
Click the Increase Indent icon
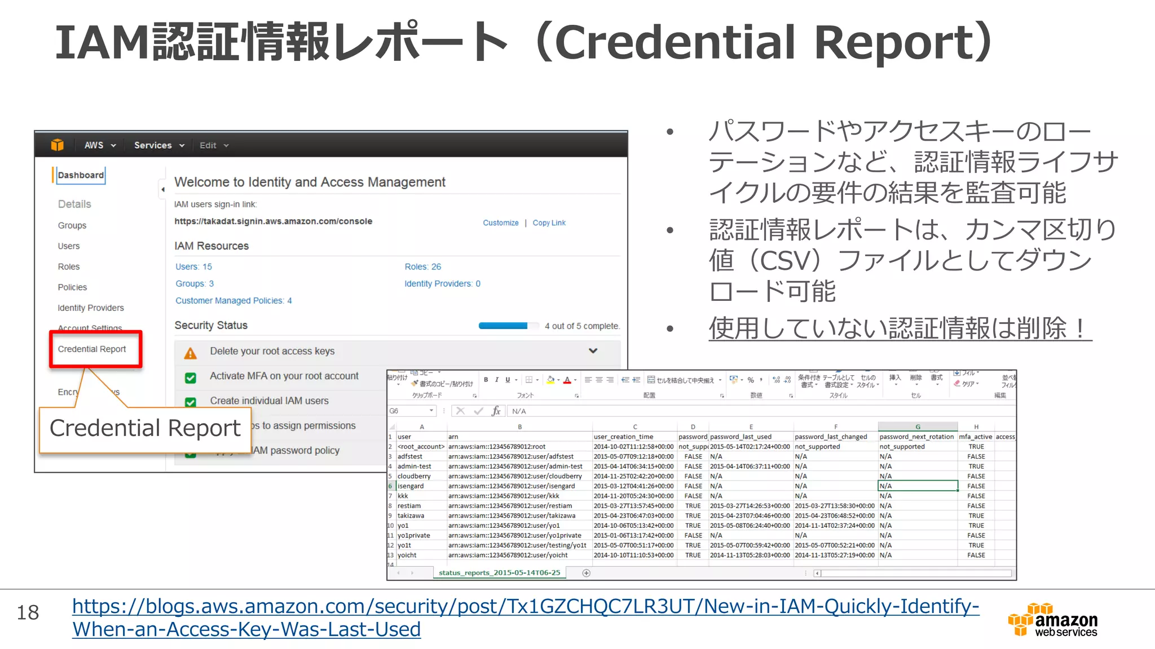[x=636, y=380]
